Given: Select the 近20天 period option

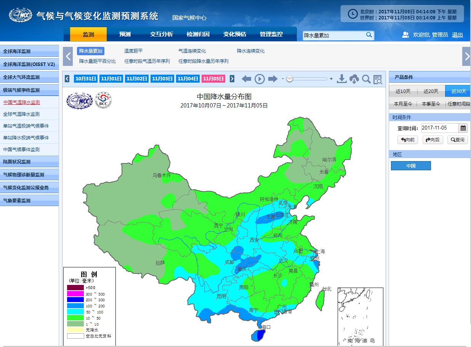Looking at the screenshot, I should point(431,91).
